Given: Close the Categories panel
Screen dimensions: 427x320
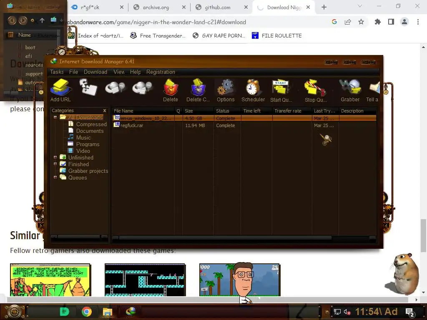Looking at the screenshot, I should point(105,110).
